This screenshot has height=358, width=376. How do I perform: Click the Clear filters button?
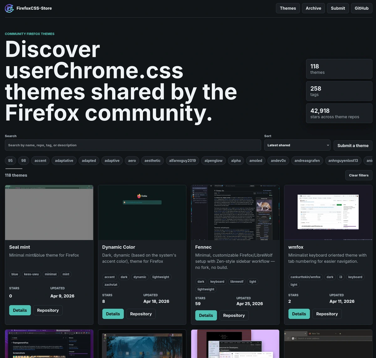(359, 175)
